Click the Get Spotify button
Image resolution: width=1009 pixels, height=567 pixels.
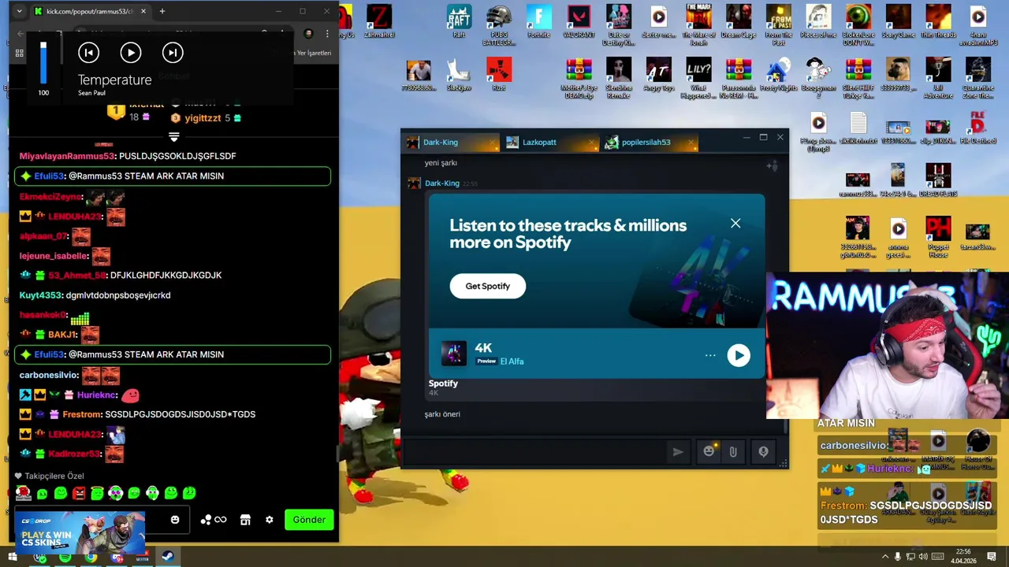(487, 286)
